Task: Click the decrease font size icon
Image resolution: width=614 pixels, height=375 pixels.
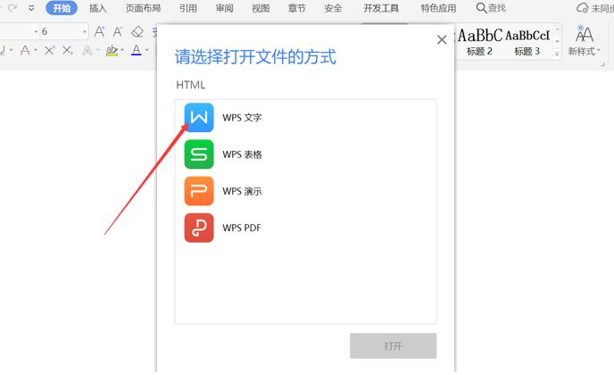Action: [x=118, y=31]
